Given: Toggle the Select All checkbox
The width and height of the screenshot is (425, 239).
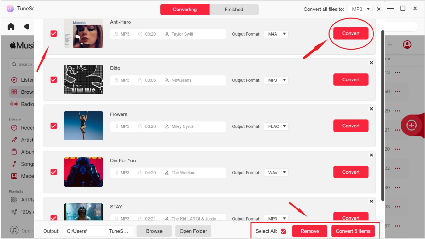Looking at the screenshot, I should tap(283, 231).
